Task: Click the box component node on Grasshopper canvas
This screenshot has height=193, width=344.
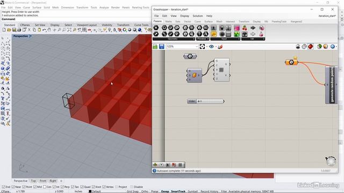Action: (x=194, y=75)
